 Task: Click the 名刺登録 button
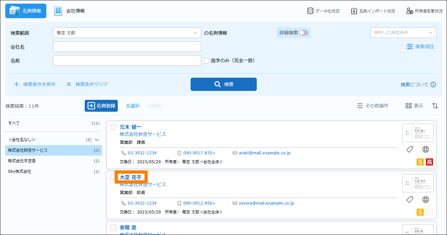(101, 106)
